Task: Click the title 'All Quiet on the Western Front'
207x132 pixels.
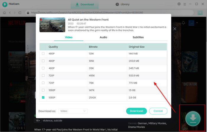Action: (88, 20)
